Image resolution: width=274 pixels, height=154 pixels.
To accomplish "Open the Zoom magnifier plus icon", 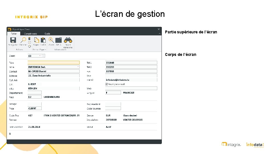I will coord(51,40).
